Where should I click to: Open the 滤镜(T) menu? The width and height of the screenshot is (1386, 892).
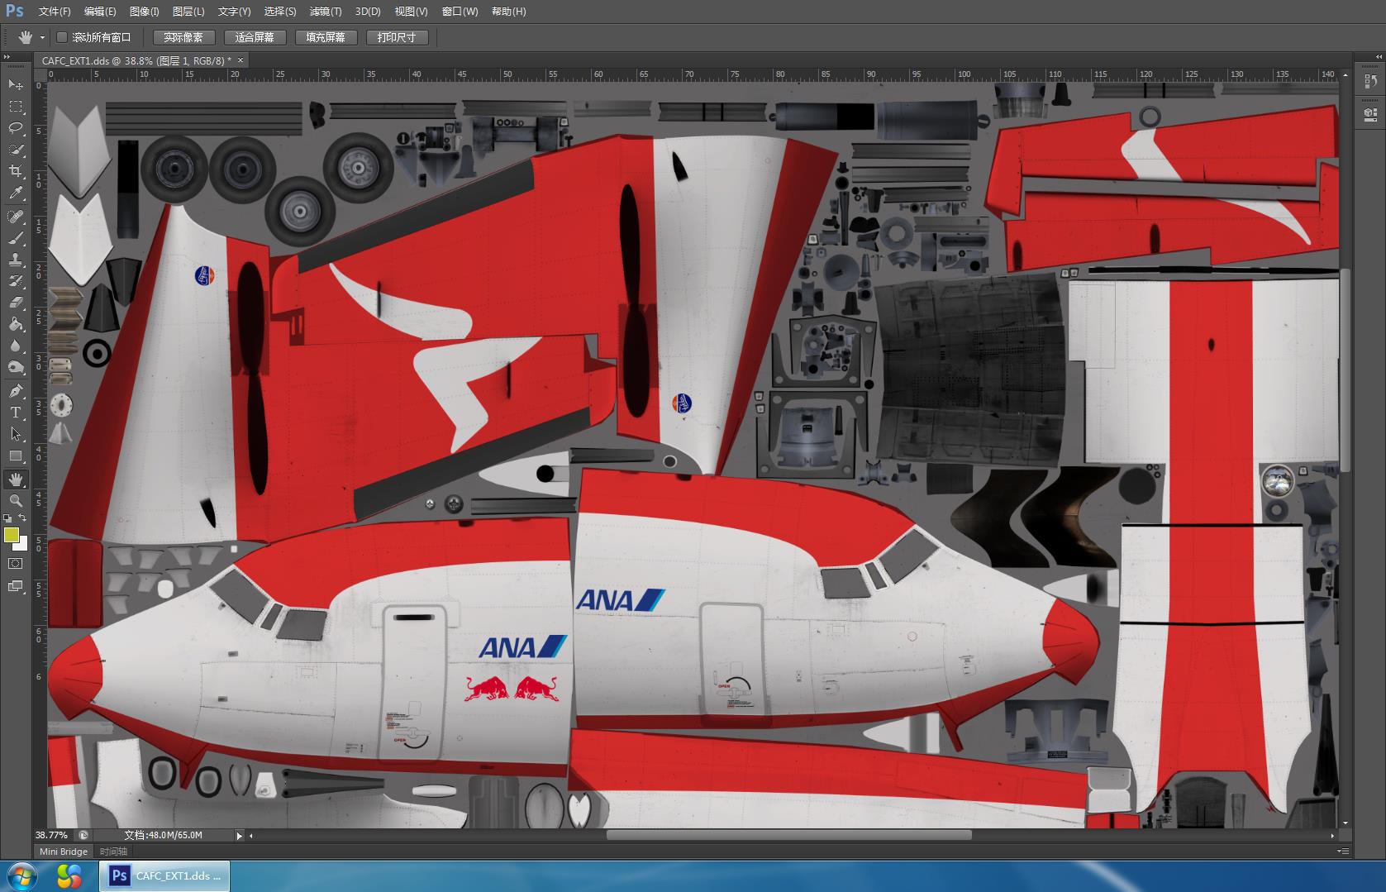326,12
